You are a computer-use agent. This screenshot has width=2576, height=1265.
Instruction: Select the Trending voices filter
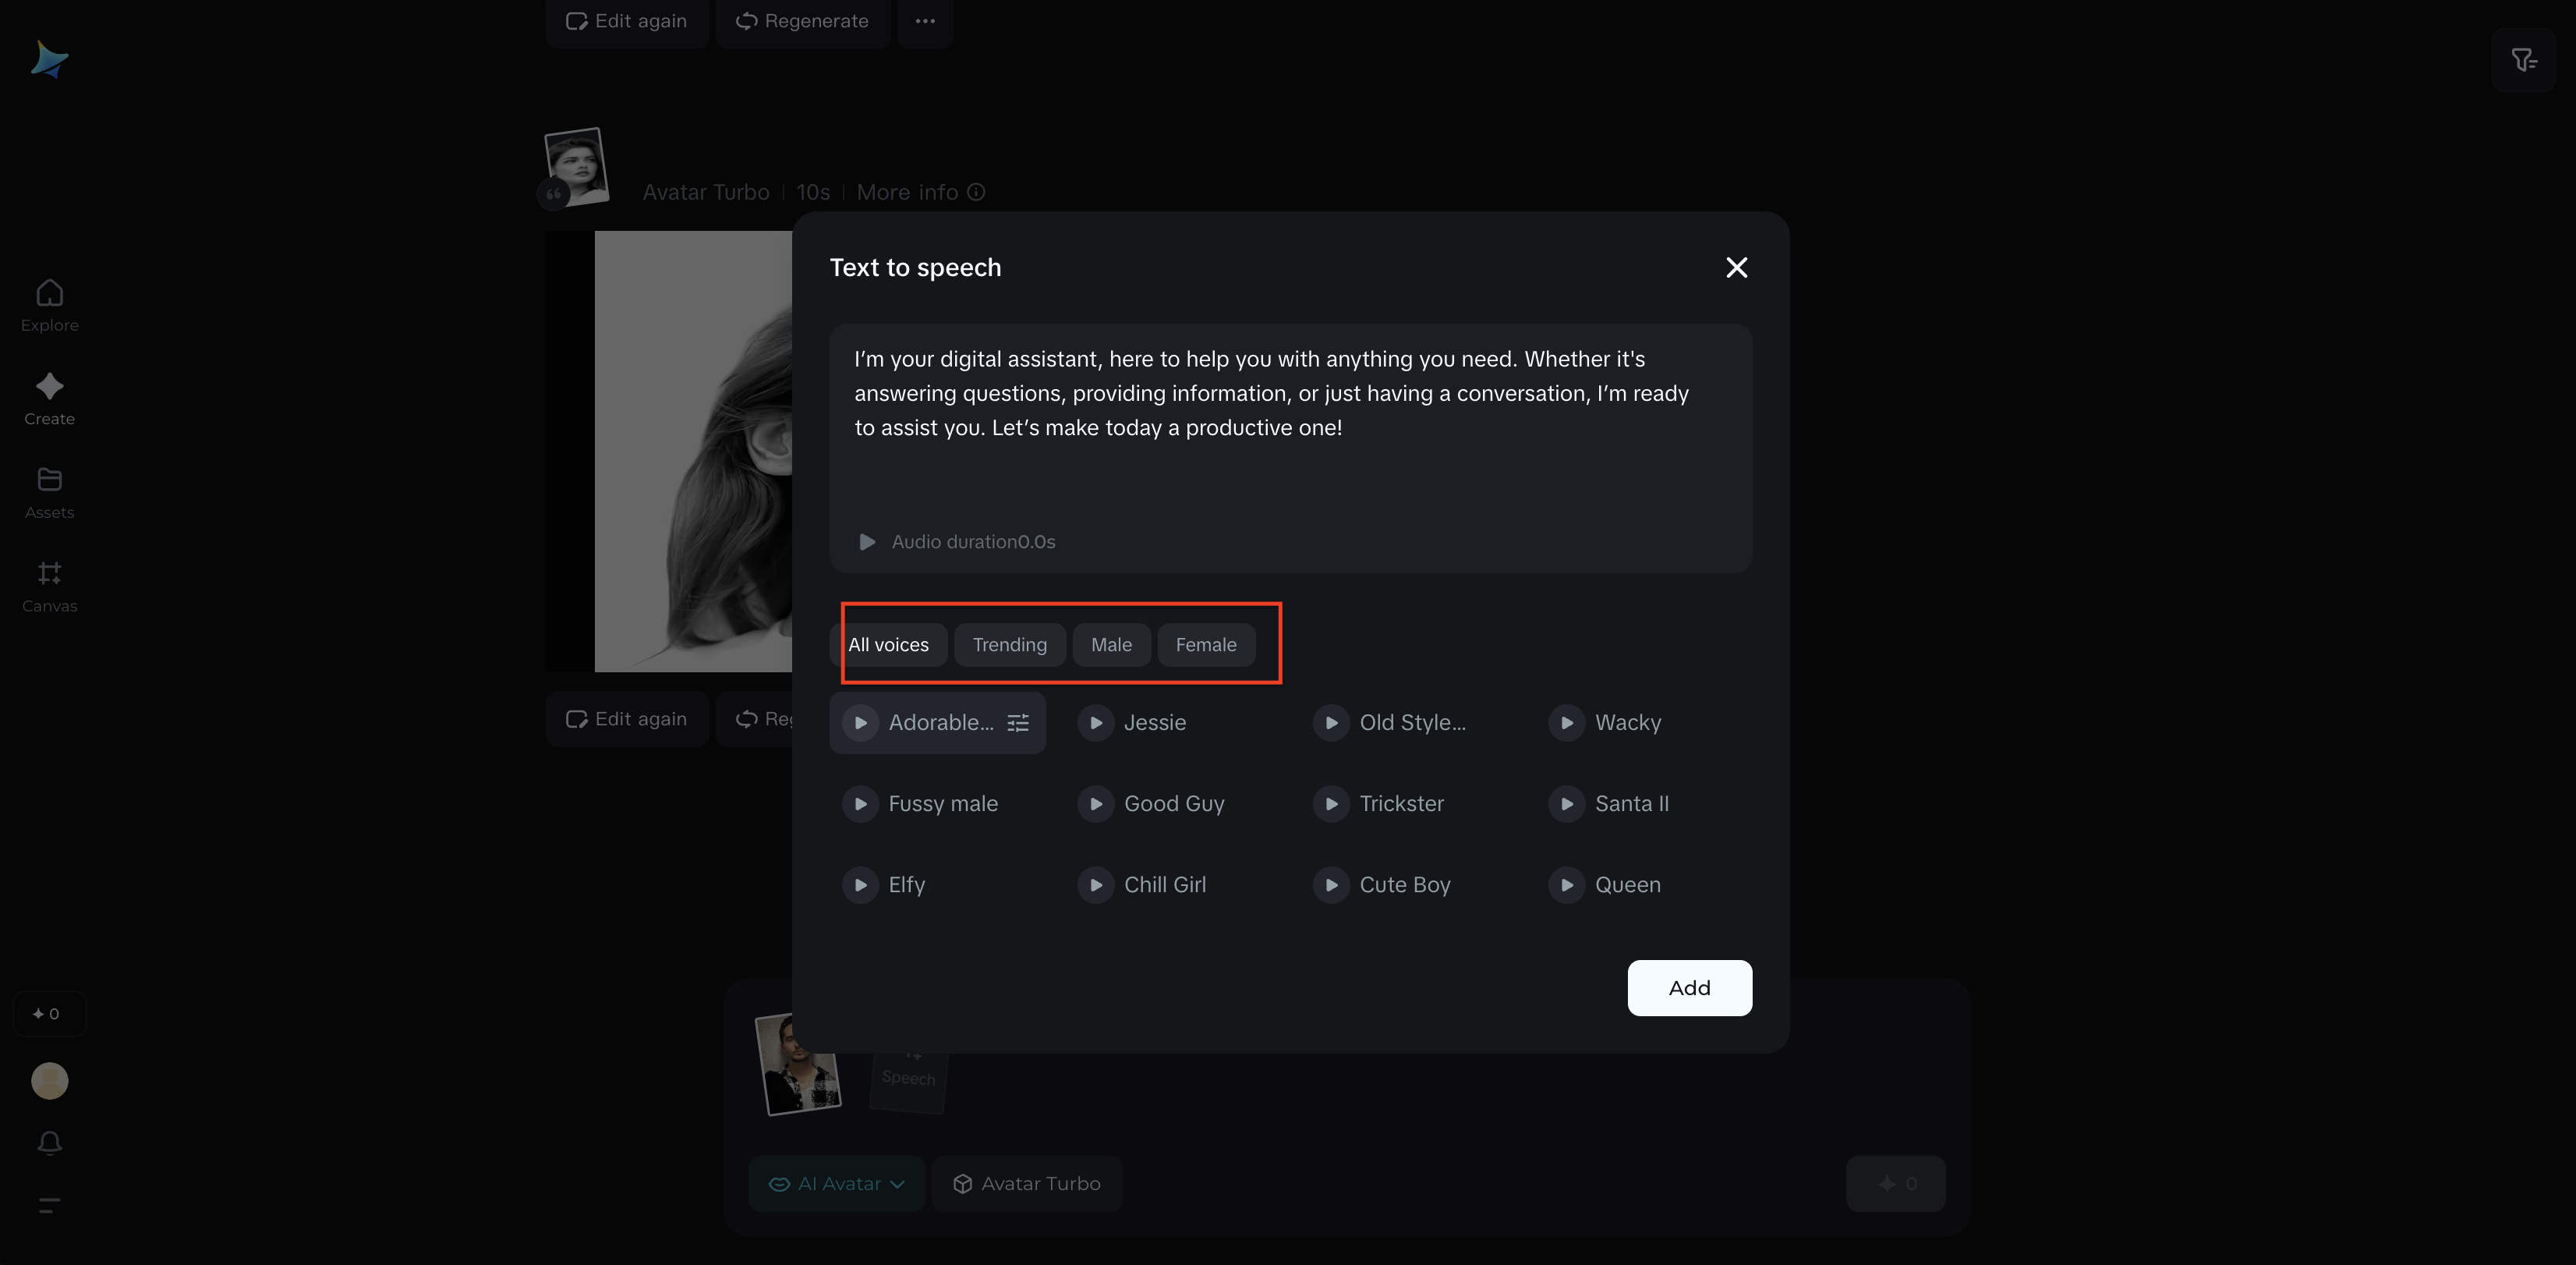point(1009,645)
